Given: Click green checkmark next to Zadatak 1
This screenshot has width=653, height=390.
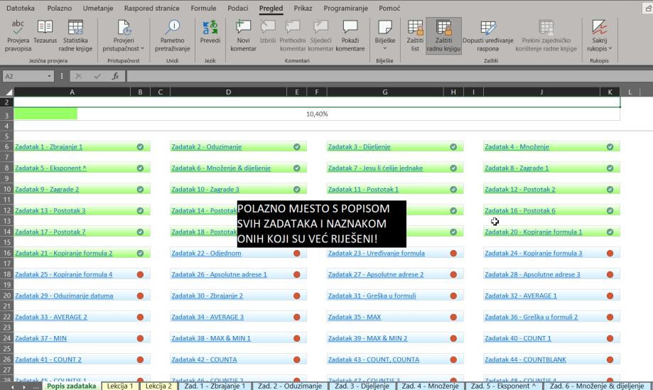Looking at the screenshot, I should pos(140,147).
